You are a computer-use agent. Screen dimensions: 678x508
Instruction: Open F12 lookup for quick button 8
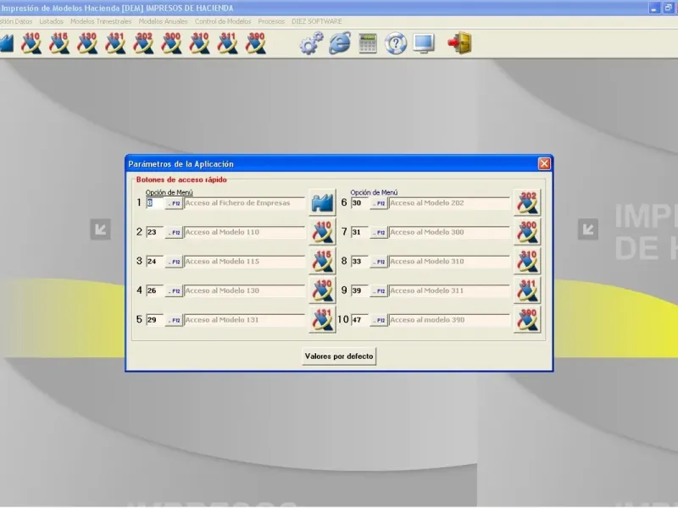click(379, 262)
